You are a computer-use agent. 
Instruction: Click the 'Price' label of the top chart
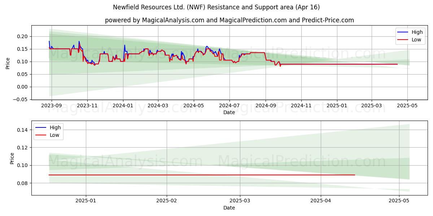tap(8, 63)
